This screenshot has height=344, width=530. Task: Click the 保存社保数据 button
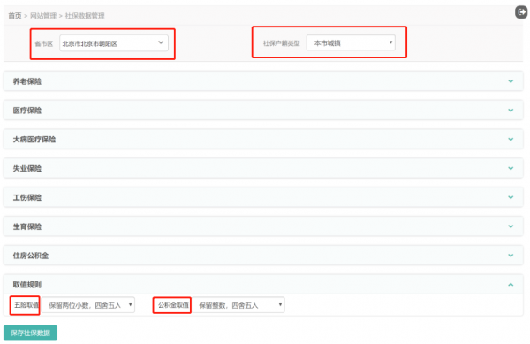click(30, 333)
